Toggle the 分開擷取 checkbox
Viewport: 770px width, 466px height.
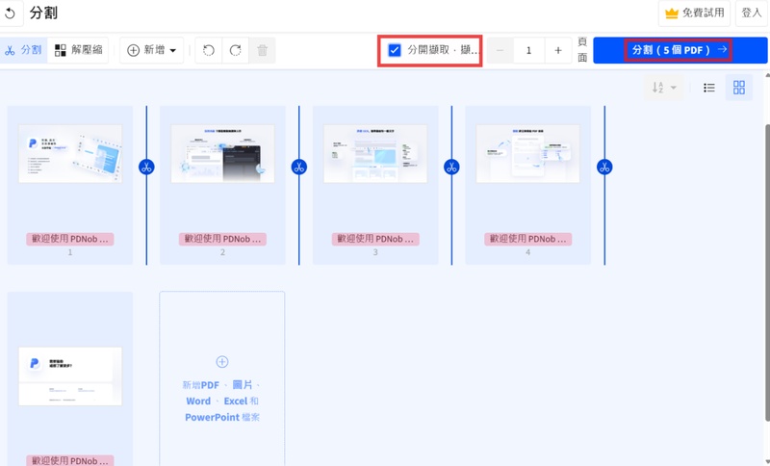click(x=395, y=50)
